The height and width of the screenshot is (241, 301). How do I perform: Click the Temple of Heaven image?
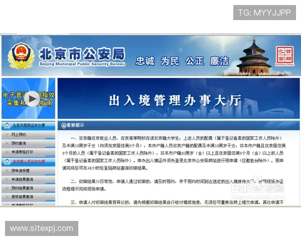coord(254,57)
